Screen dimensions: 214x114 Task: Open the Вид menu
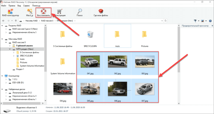19,6
